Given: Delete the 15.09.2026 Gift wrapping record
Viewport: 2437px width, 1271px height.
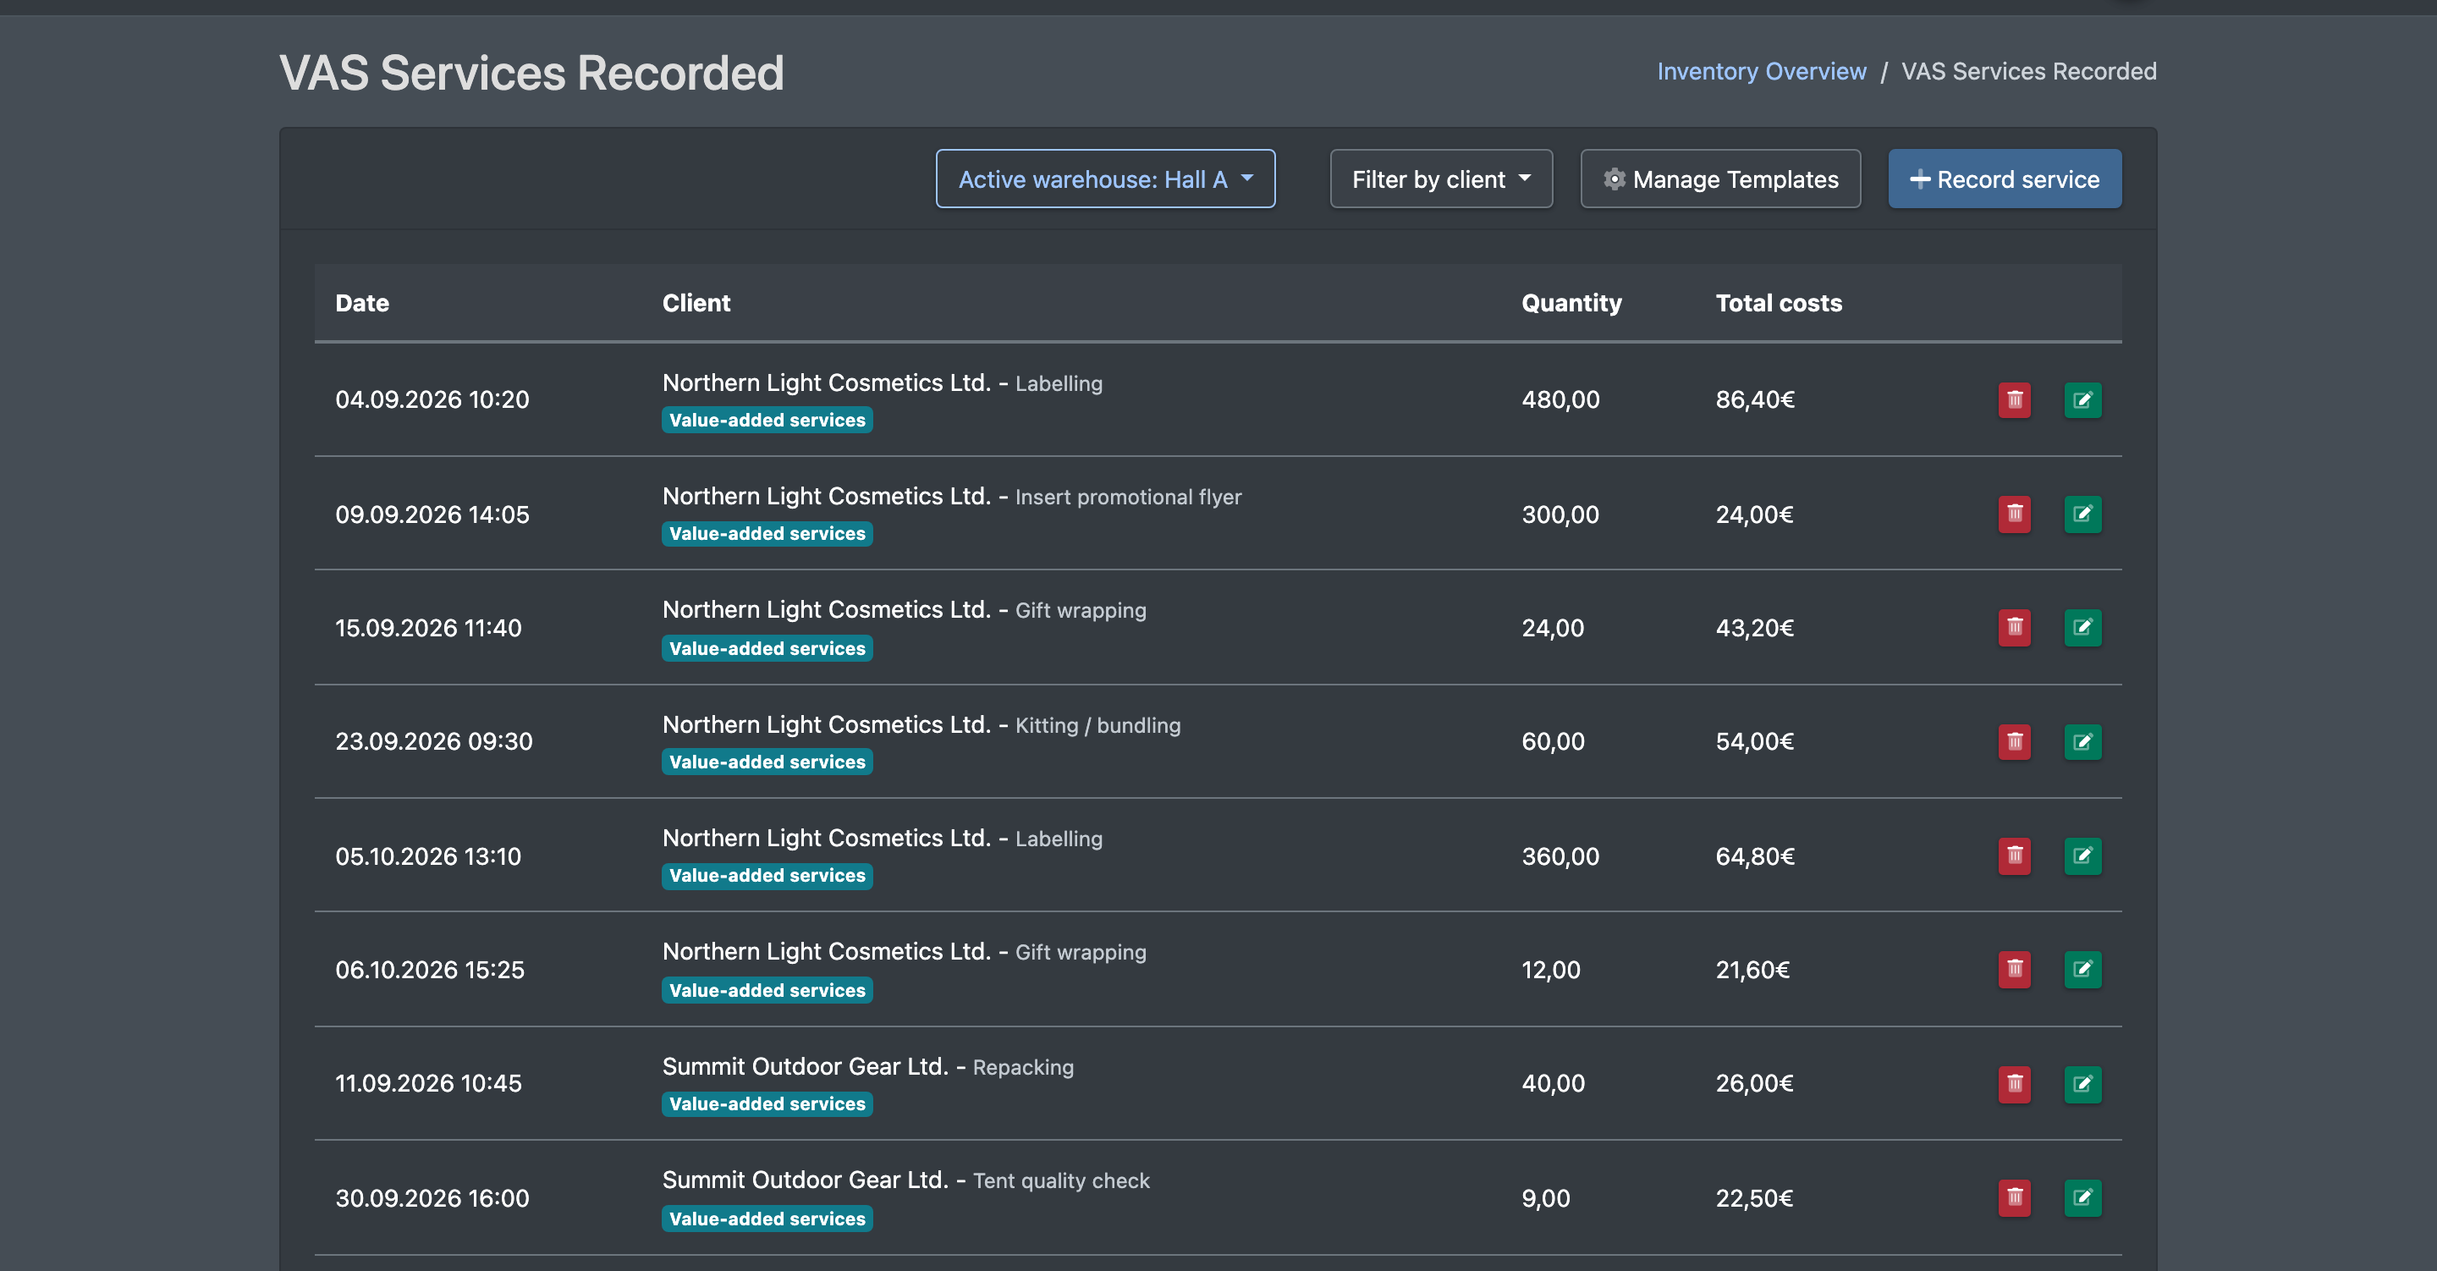Looking at the screenshot, I should click(2014, 627).
